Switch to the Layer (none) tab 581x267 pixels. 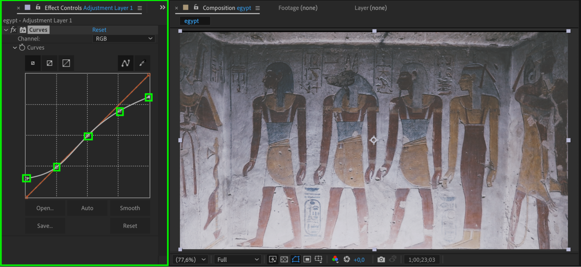click(370, 8)
